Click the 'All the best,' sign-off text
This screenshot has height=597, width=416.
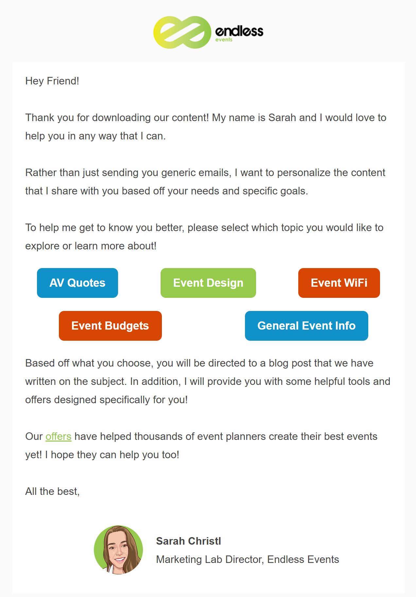coord(52,491)
